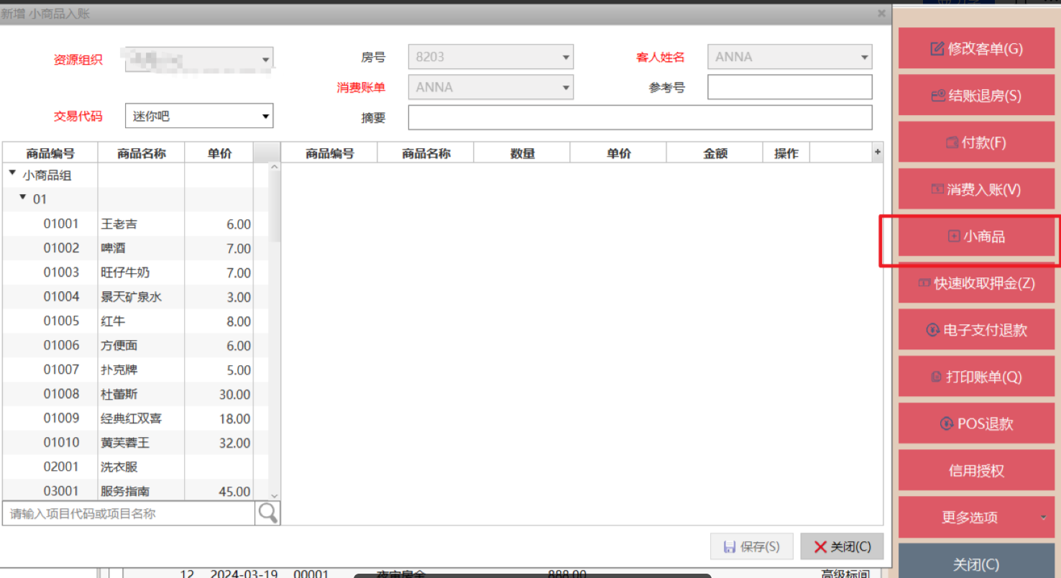Open 消费入账(V) posting button
The width and height of the screenshot is (1061, 578).
(976, 190)
